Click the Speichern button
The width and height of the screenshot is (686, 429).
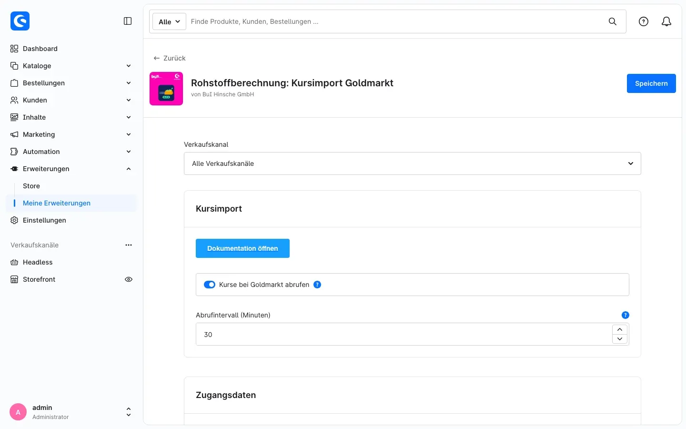tap(651, 83)
